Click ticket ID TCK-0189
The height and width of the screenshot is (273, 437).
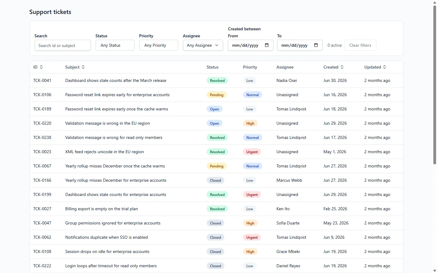tap(42, 109)
